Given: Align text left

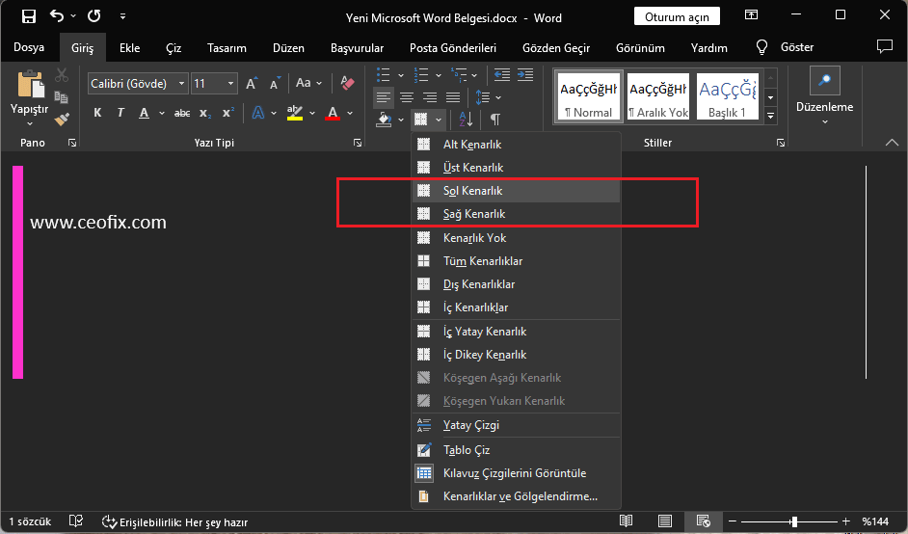Looking at the screenshot, I should point(384,97).
